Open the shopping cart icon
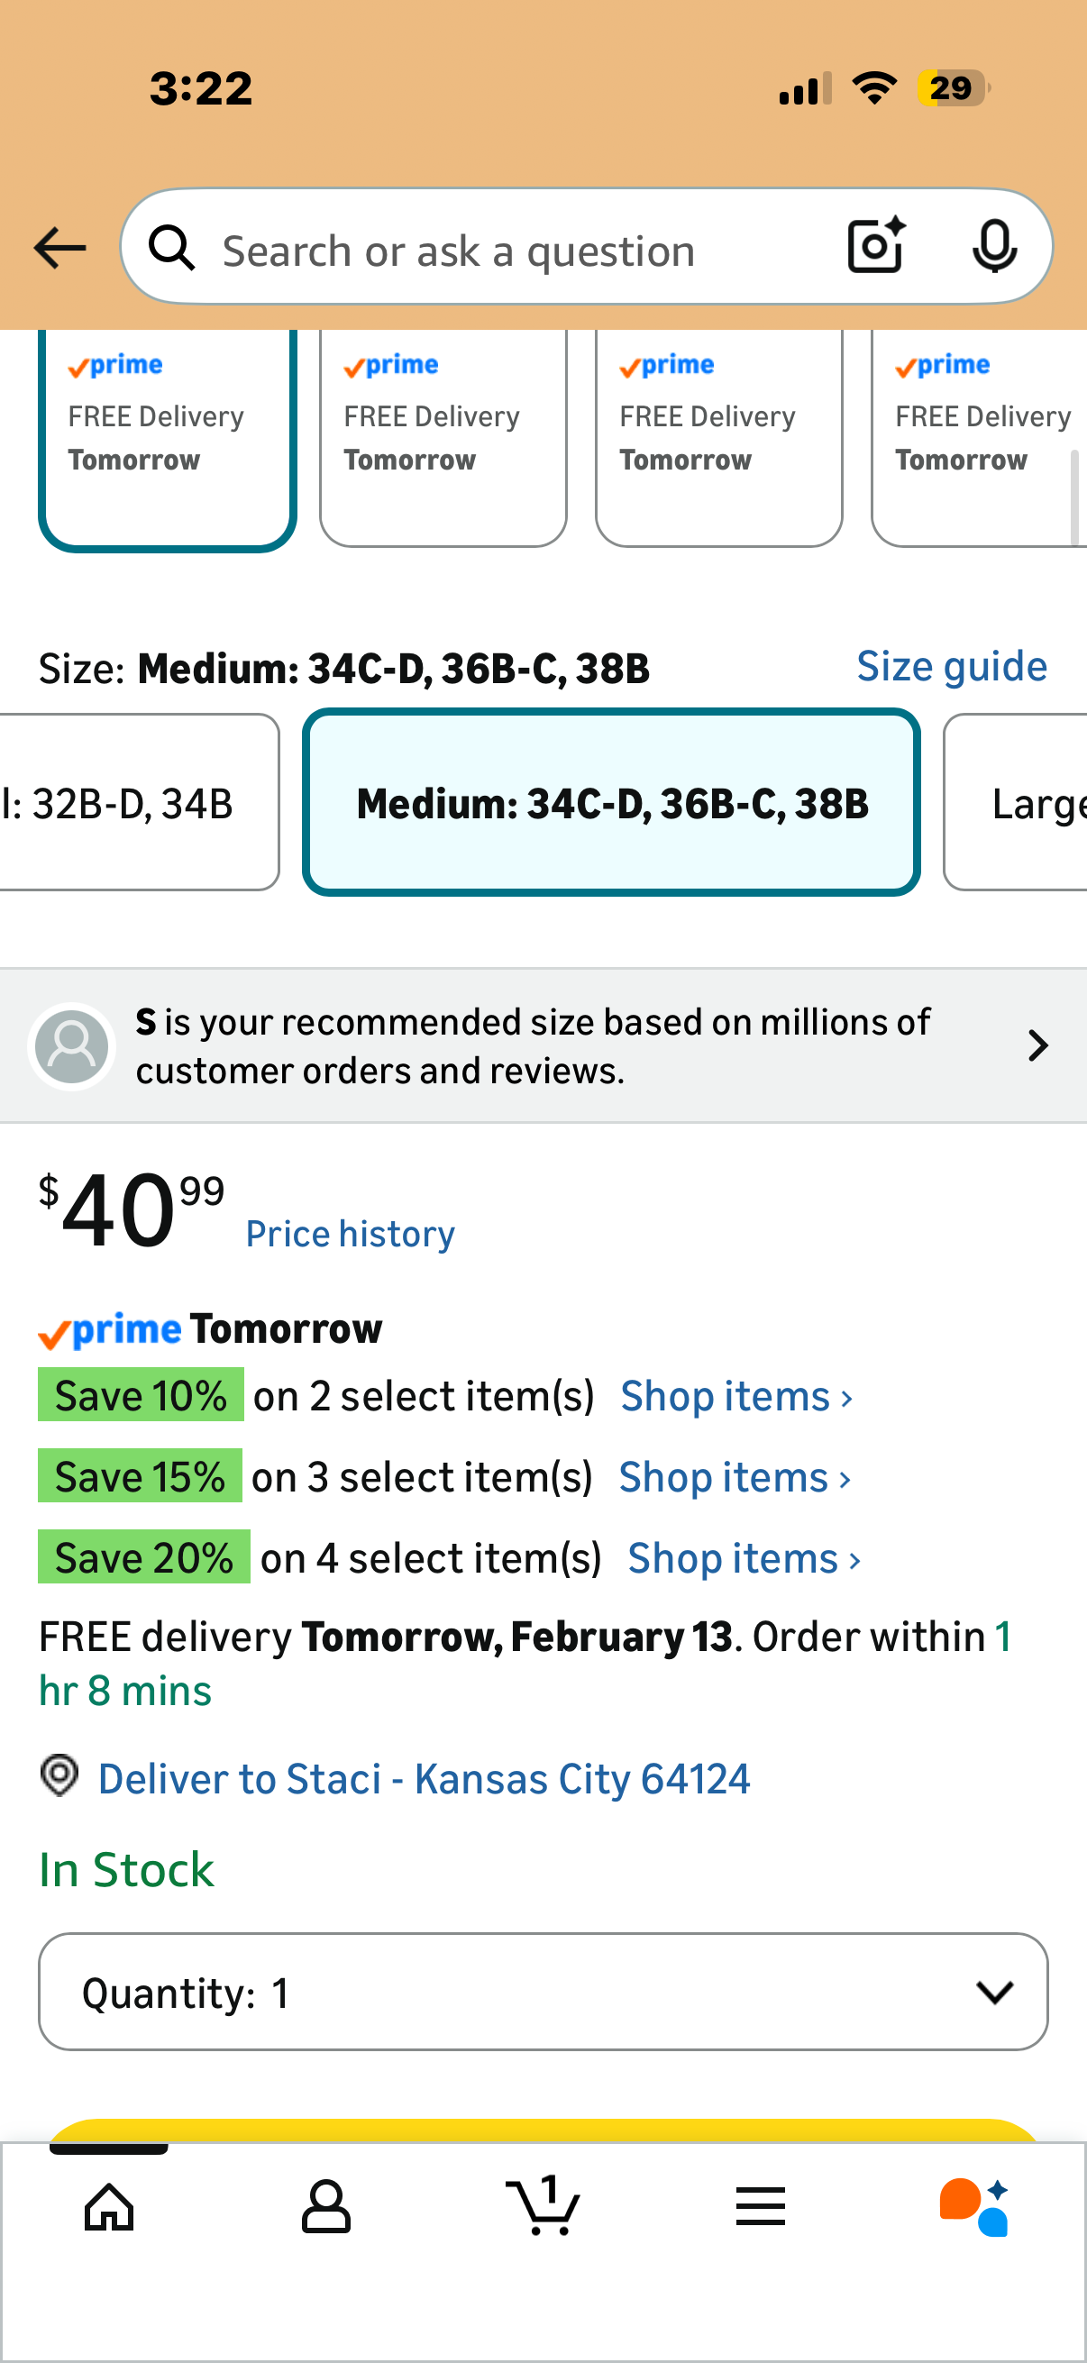Viewport: 1087px width, 2363px height. click(543, 2206)
